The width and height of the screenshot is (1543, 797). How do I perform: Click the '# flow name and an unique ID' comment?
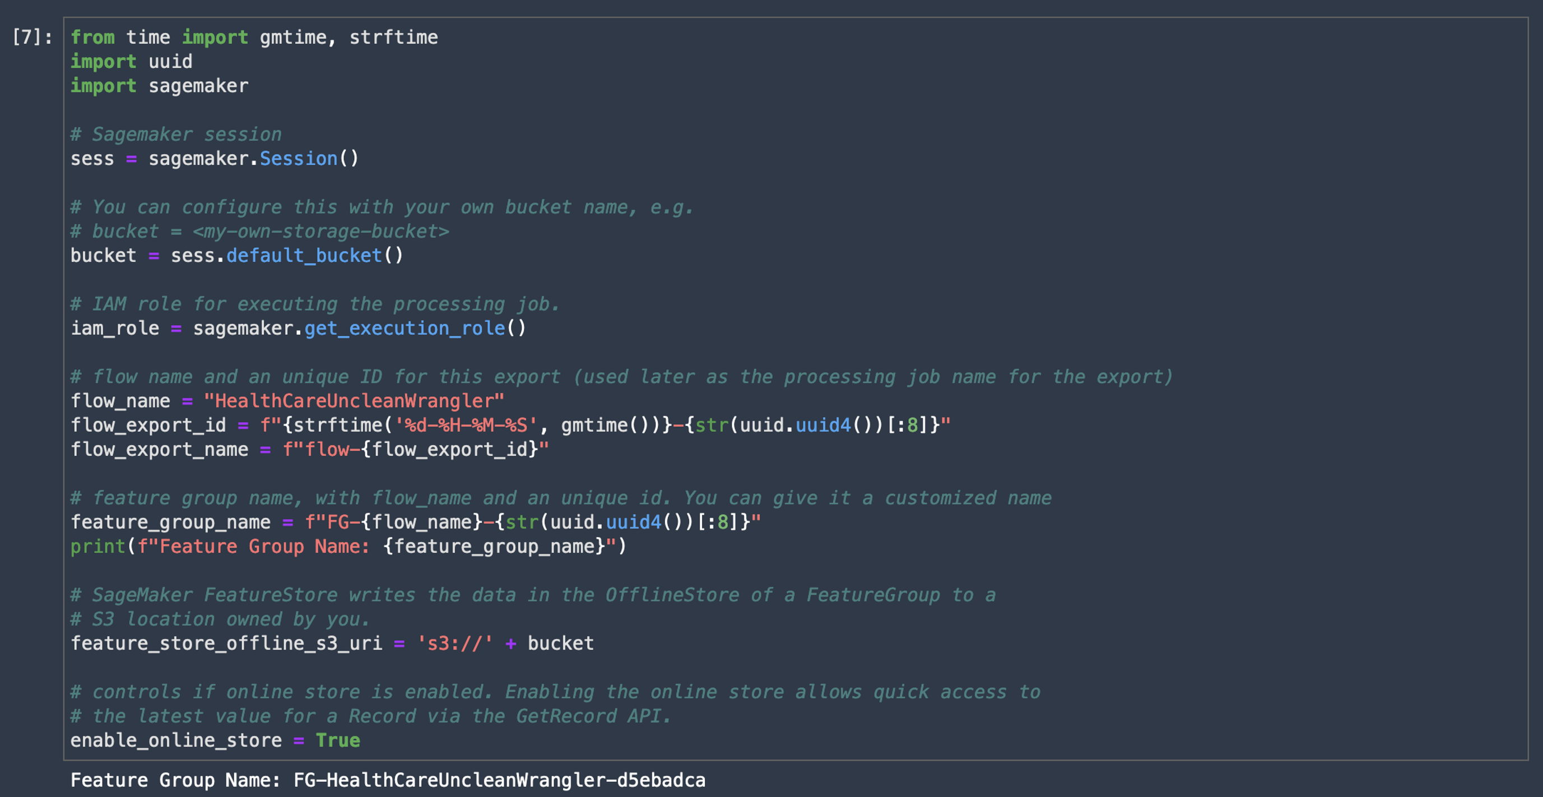pyautogui.click(x=622, y=377)
